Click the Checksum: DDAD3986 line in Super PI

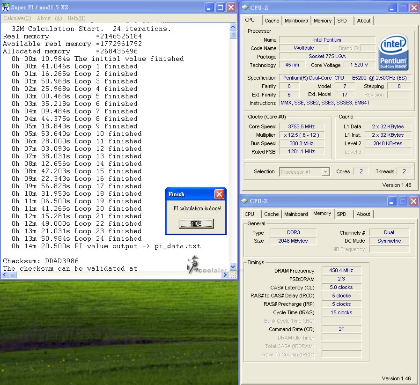pyautogui.click(x=41, y=261)
